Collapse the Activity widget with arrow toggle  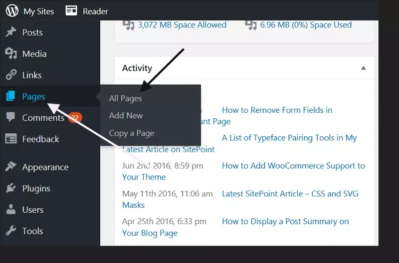(x=364, y=68)
